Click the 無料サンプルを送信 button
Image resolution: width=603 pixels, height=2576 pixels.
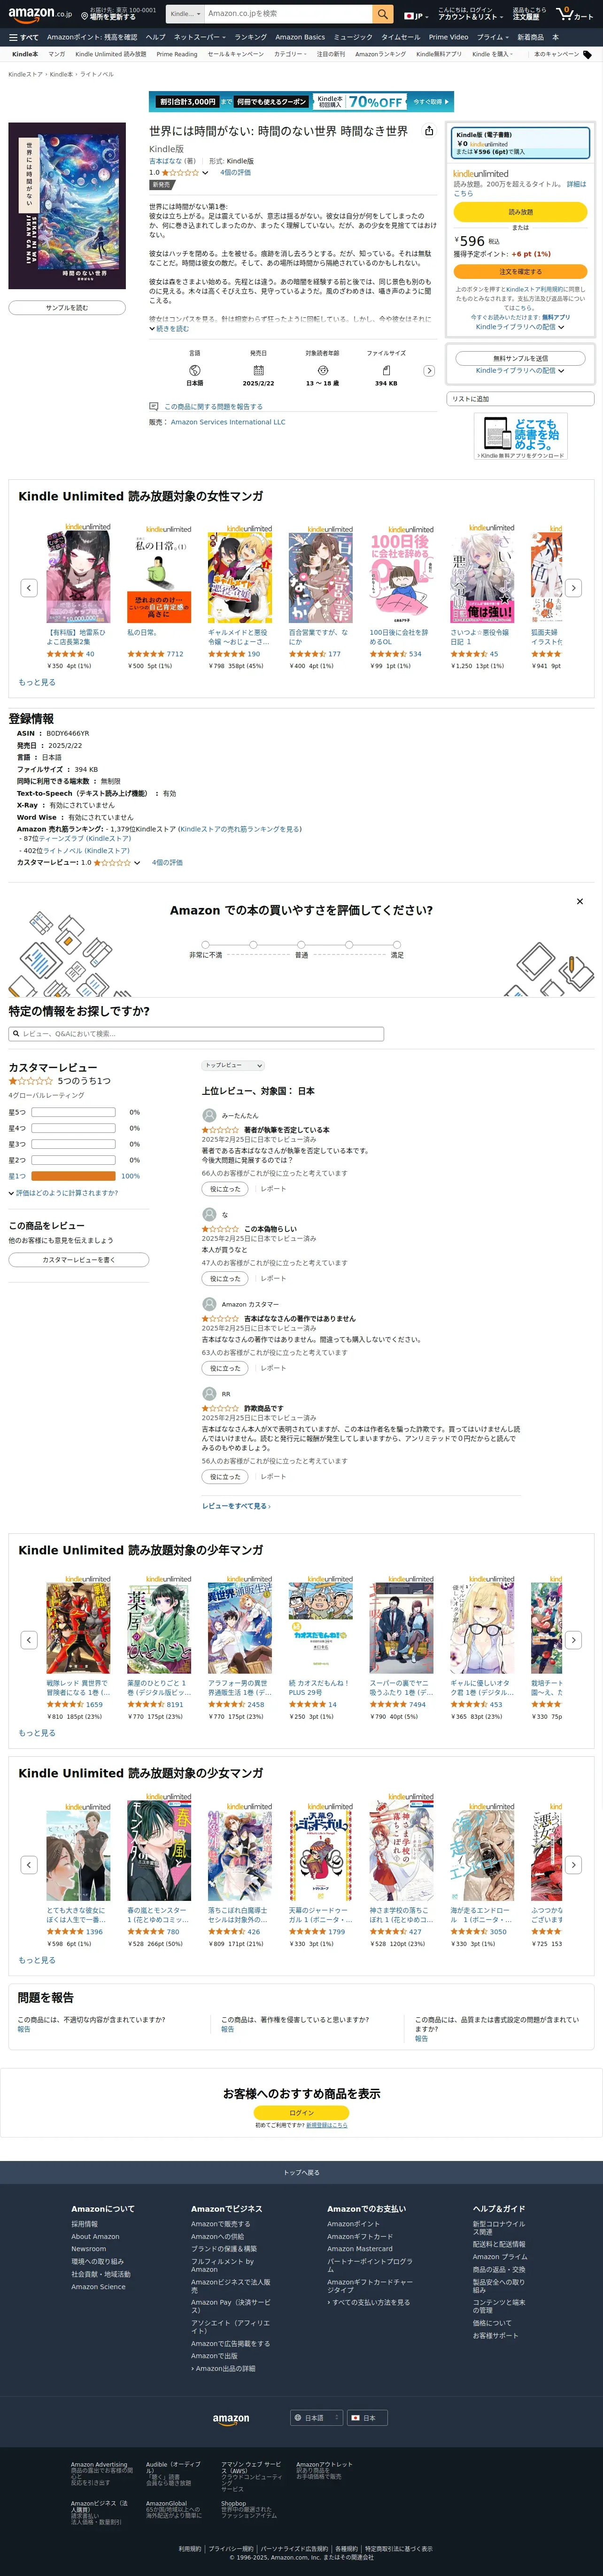(520, 358)
